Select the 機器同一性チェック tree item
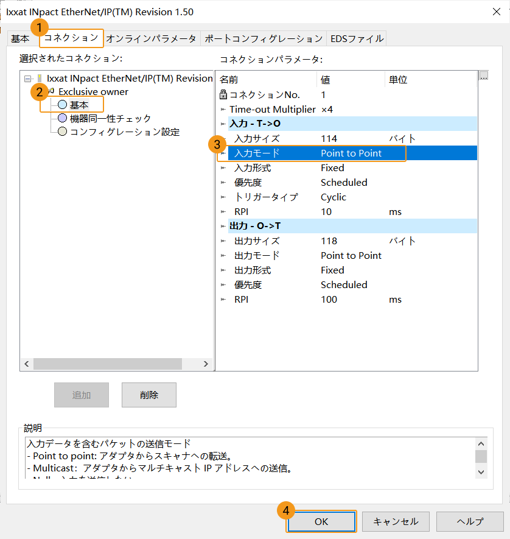This screenshot has width=510, height=539. coord(110,119)
